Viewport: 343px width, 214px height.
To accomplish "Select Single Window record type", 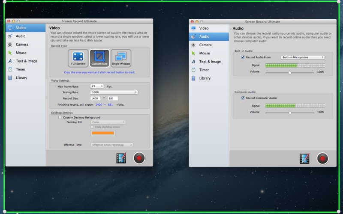I will tap(121, 58).
